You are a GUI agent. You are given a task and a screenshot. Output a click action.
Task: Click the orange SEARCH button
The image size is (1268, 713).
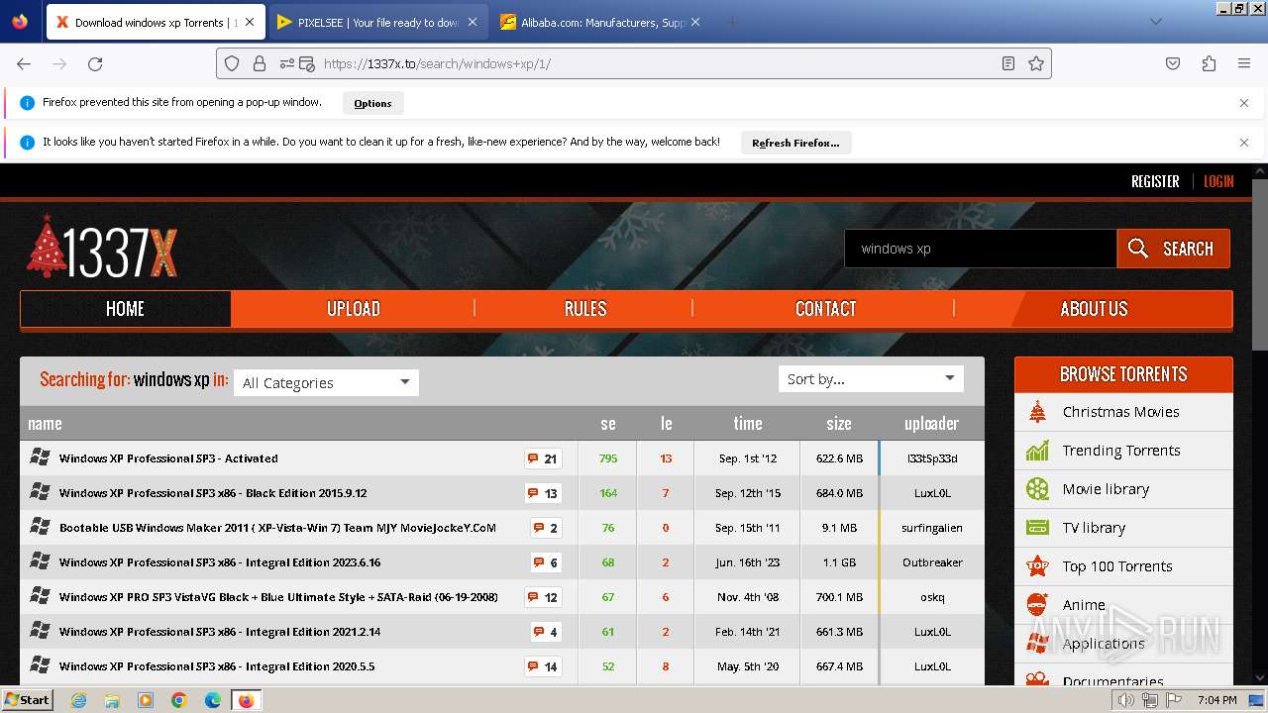pos(1173,249)
